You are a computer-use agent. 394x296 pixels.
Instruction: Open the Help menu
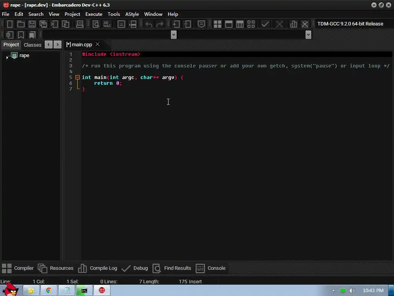[x=173, y=14]
